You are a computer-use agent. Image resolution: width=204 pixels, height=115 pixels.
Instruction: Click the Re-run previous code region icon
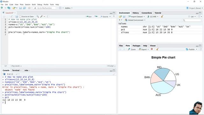[x=96, y=16]
